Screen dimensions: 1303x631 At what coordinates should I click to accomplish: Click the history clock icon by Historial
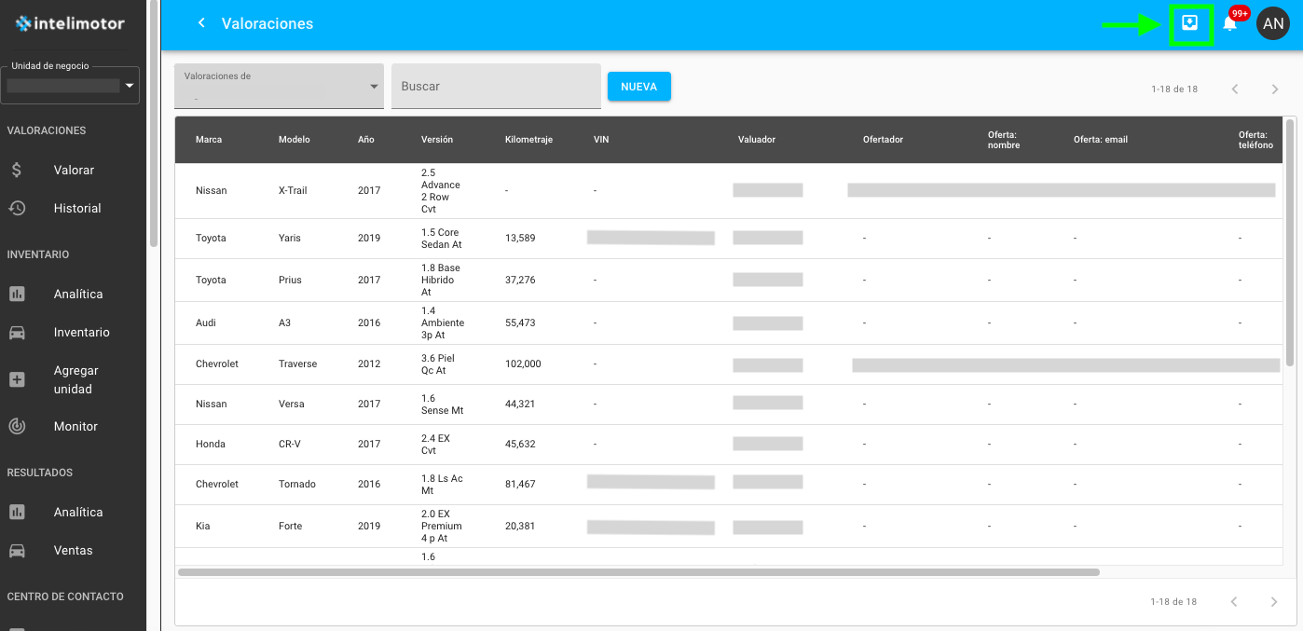[17, 208]
